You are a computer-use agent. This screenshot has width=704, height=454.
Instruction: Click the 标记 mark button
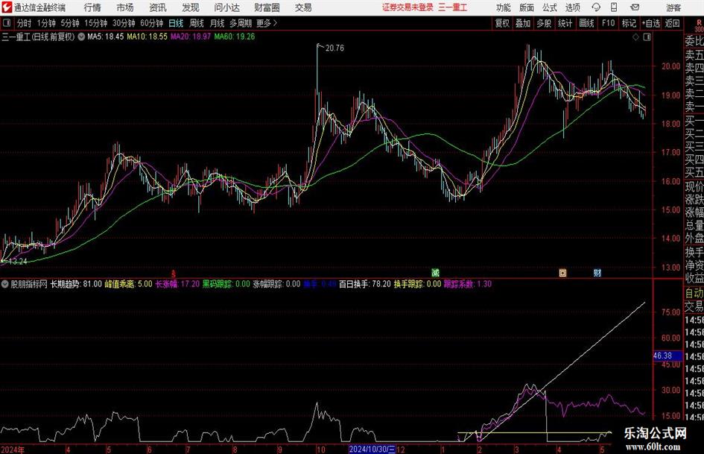coord(629,23)
